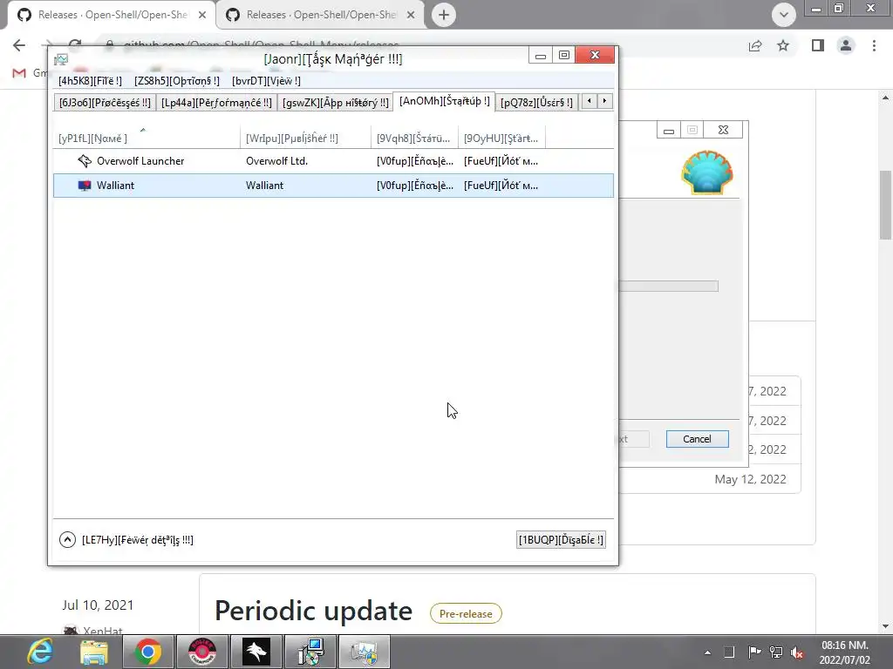Open File Explorer from the taskbar
The height and width of the screenshot is (669, 893).
(x=94, y=652)
